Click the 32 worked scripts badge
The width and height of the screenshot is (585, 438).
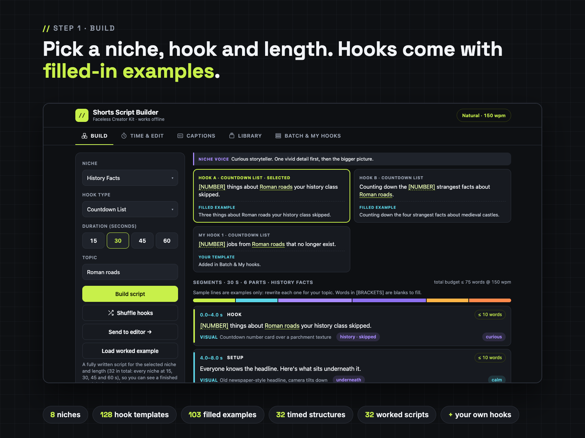(x=397, y=415)
